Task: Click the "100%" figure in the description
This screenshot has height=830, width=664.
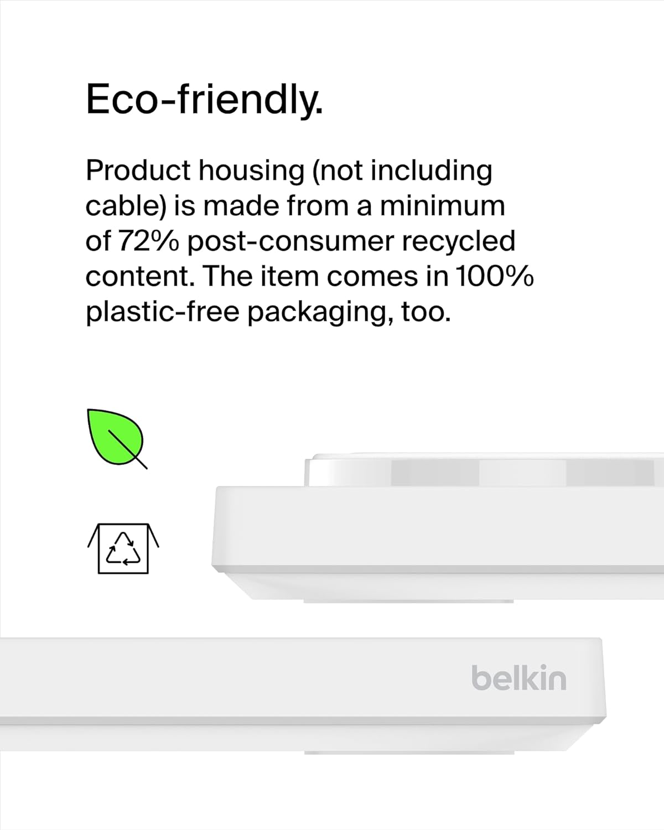Action: [494, 277]
